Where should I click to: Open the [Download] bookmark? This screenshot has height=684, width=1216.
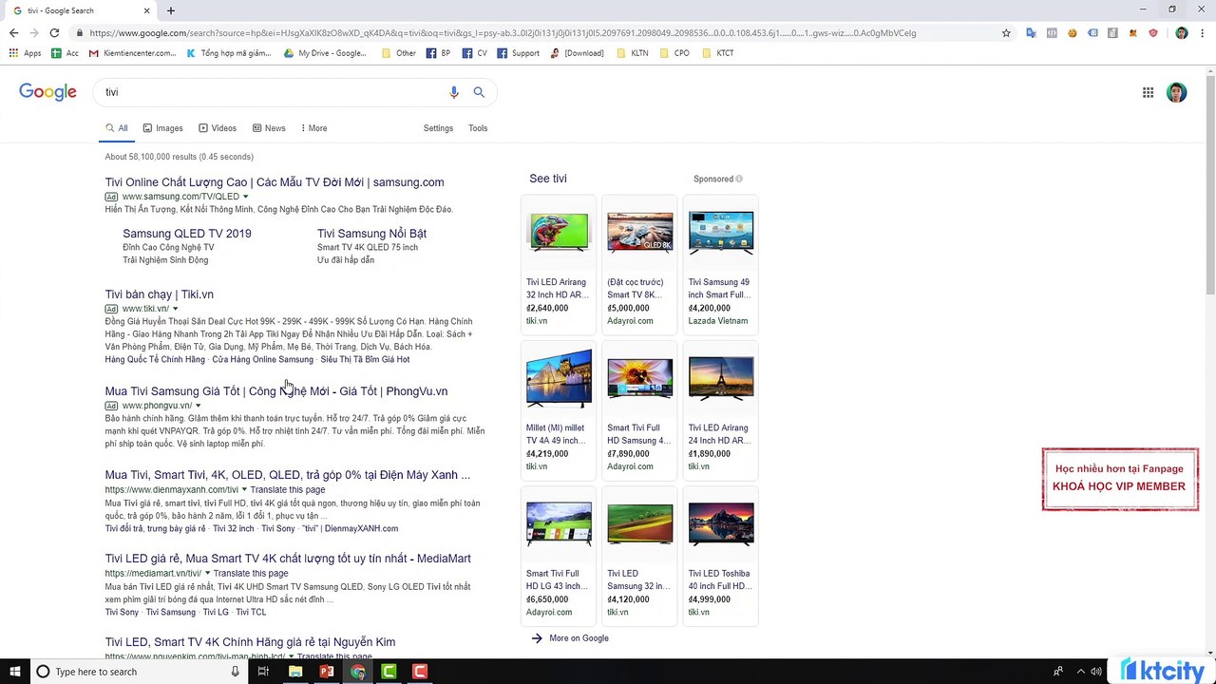[x=577, y=53]
